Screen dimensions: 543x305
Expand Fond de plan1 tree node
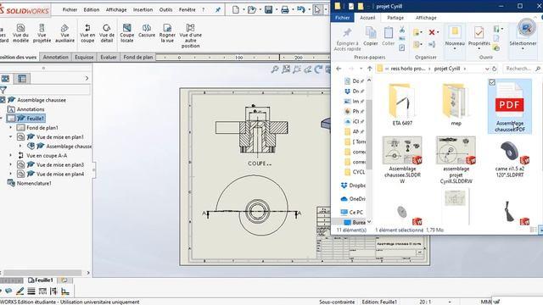[10, 128]
